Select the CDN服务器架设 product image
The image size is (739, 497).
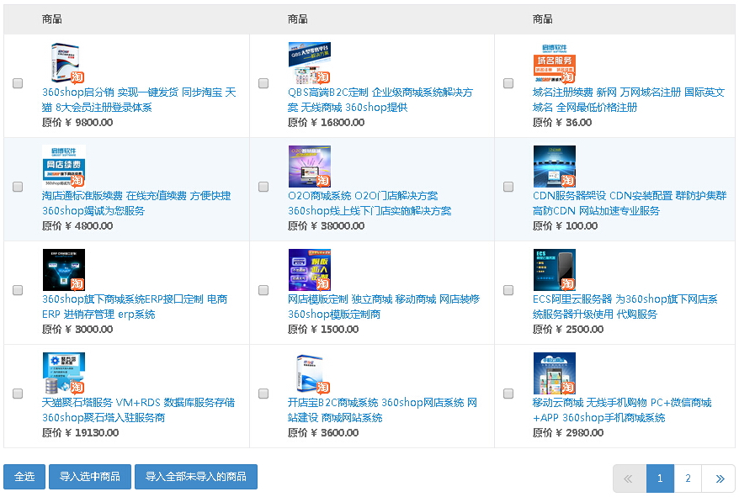coord(554,167)
